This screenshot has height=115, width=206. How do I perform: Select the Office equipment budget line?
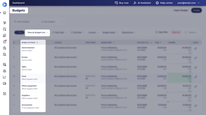(29, 86)
